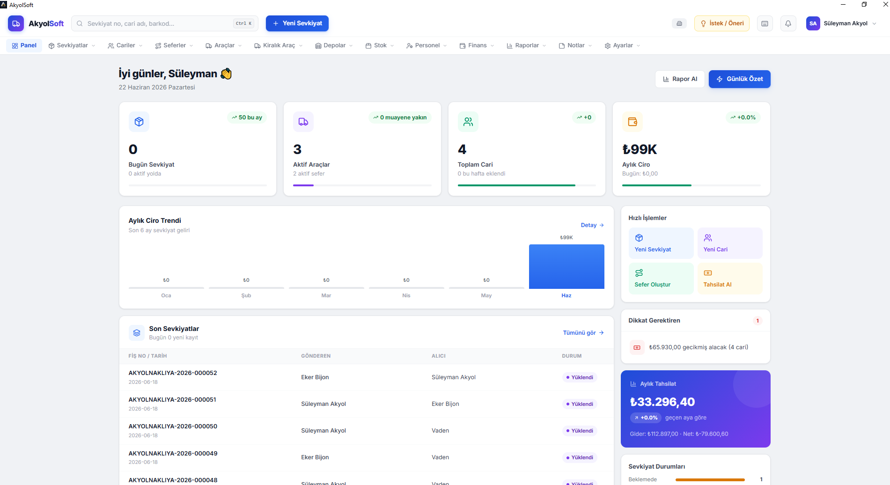The image size is (890, 485).
Task: Click the +0.0% Aylık Ciro badge
Action: click(x=743, y=118)
